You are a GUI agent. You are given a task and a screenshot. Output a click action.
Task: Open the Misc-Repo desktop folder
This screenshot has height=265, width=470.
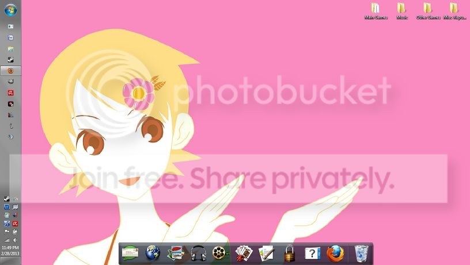[454, 11]
